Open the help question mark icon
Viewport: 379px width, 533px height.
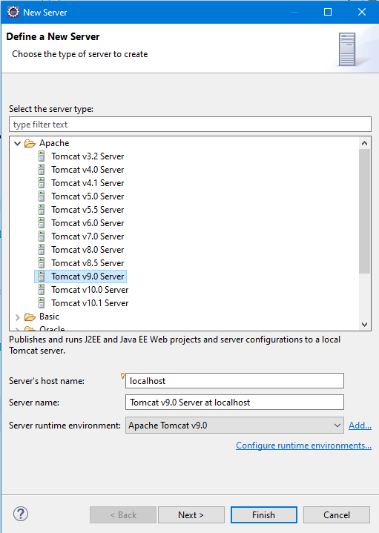21,514
